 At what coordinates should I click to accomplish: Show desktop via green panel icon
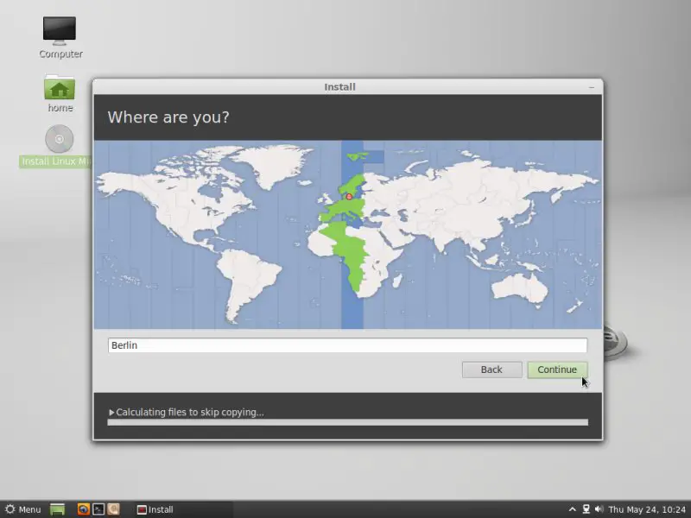tap(57, 509)
